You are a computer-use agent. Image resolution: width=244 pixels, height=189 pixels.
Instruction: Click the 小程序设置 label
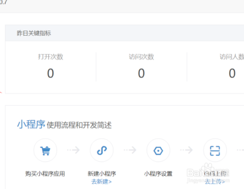click(x=158, y=174)
